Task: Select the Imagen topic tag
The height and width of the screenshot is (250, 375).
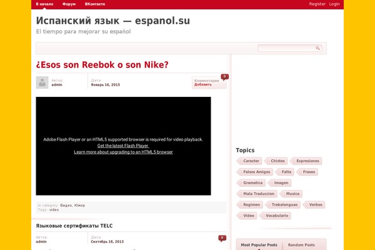Action: tap(279, 182)
